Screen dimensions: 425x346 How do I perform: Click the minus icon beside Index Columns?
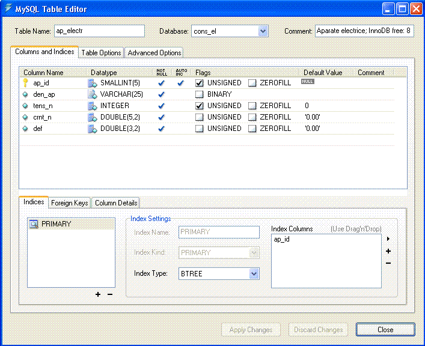[x=388, y=263]
